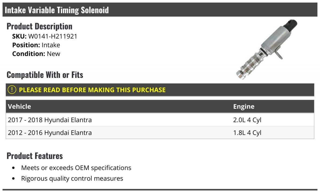
Task: Click the yellow warning exclamation icon
Action: tap(12, 90)
